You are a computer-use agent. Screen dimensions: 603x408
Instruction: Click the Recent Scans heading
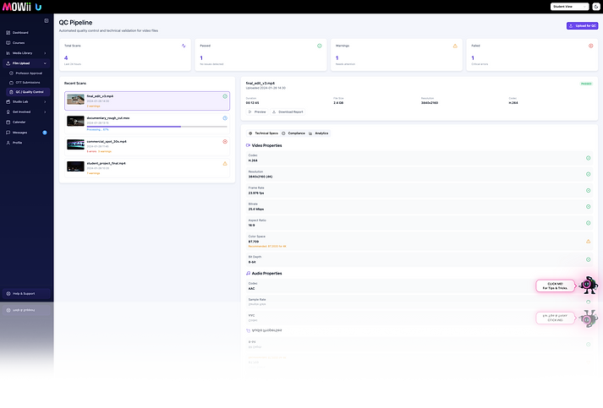click(75, 84)
